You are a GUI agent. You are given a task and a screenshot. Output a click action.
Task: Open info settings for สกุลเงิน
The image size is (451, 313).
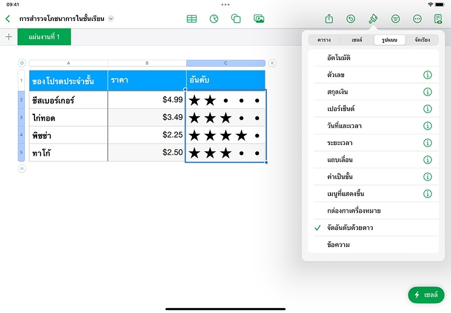click(427, 92)
